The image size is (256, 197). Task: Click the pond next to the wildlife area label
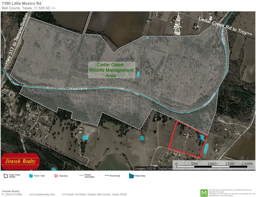tap(138, 75)
